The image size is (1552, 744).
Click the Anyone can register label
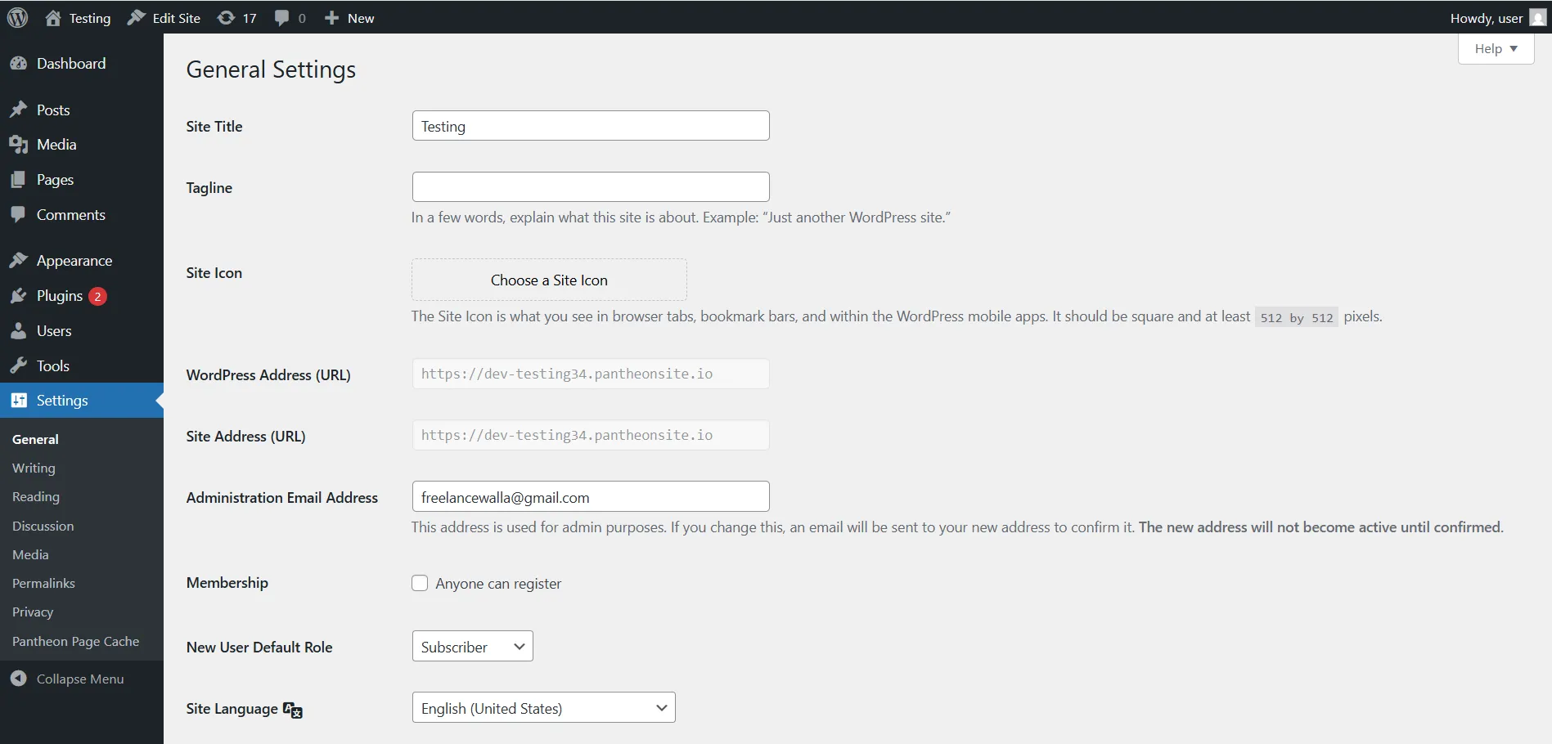pyautogui.click(x=498, y=584)
